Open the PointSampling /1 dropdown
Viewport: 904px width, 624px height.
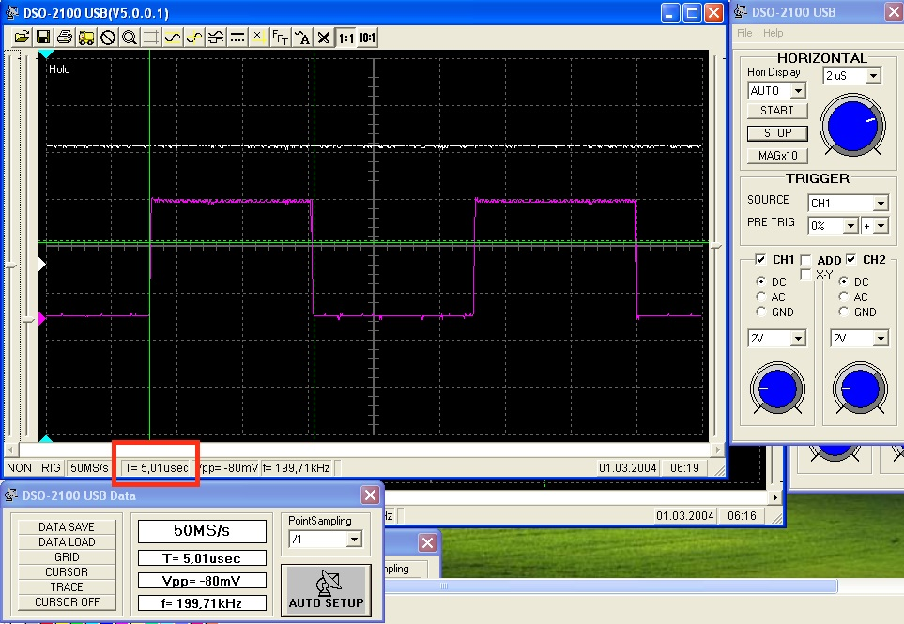(354, 540)
